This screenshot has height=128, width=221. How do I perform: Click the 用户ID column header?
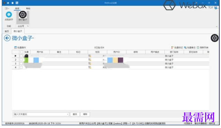coord(117,52)
